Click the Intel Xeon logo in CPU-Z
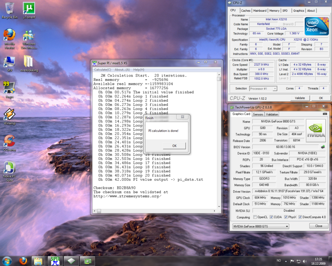The width and height of the screenshot is (332, 266). [x=316, y=27]
